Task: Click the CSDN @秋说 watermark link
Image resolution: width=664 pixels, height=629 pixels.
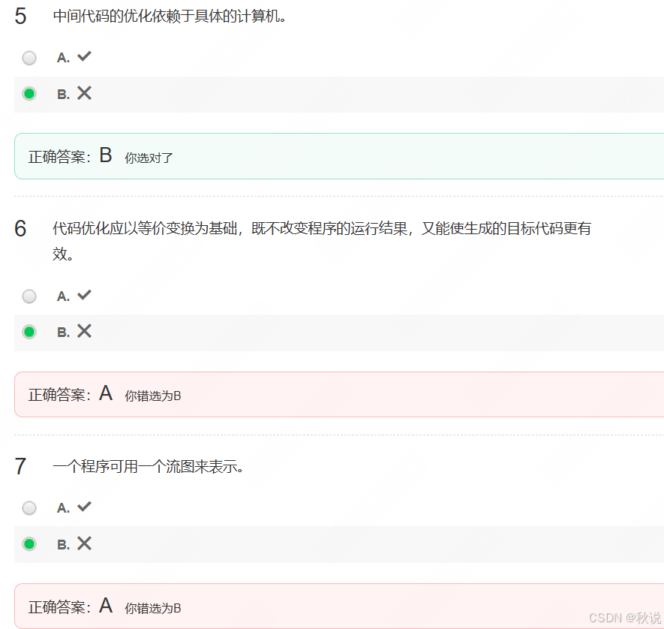Action: pyautogui.click(x=623, y=617)
